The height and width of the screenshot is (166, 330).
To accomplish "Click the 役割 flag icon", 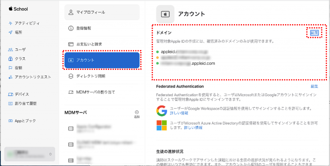I will [x=10, y=68].
